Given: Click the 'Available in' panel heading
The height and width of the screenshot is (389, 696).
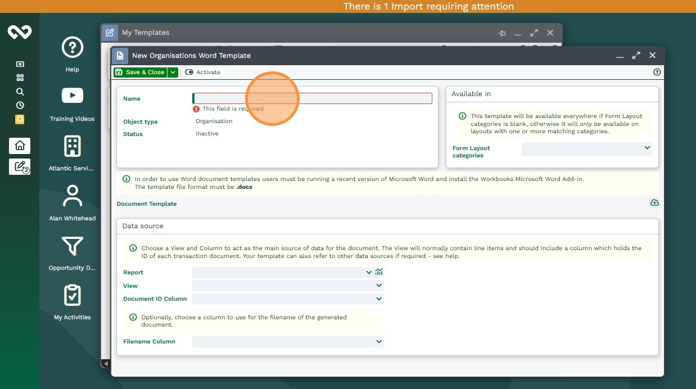Looking at the screenshot, I should (x=471, y=94).
